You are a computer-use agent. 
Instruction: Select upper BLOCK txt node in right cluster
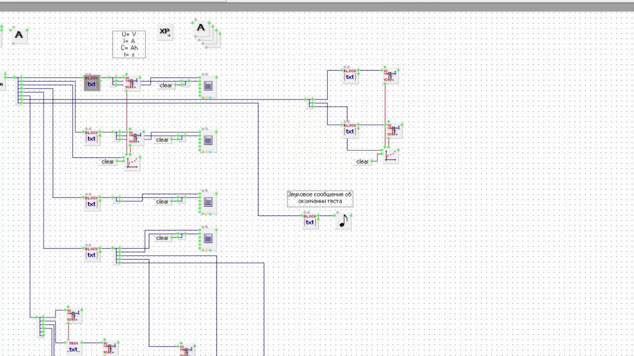[x=350, y=75]
